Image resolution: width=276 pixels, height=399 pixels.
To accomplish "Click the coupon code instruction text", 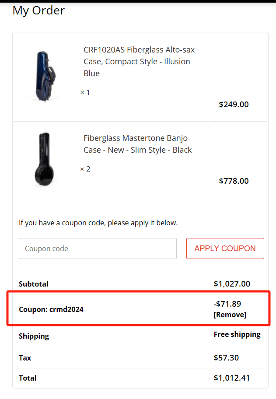I will pyautogui.click(x=98, y=223).
